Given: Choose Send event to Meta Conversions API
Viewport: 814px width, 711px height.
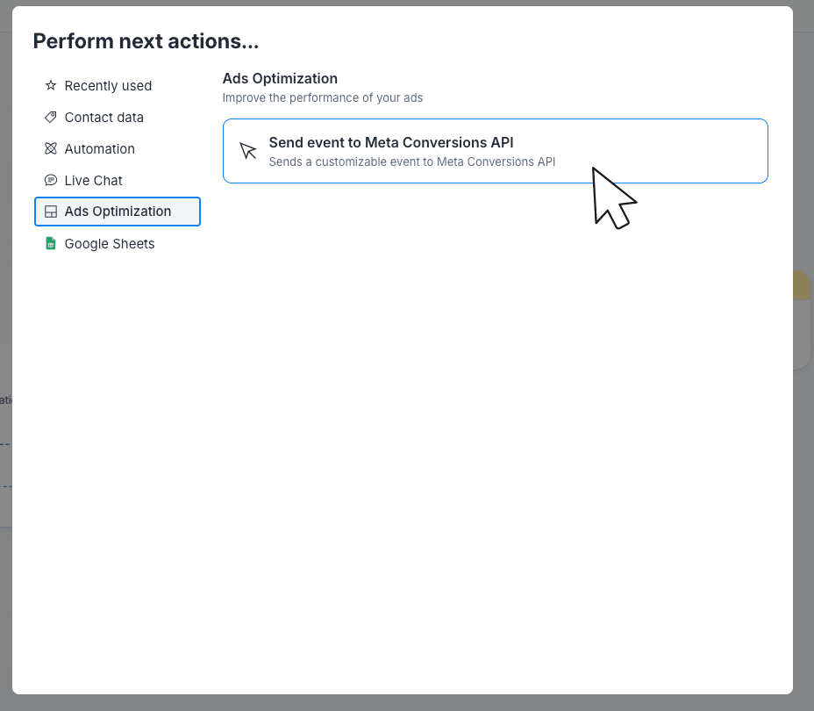Looking at the screenshot, I should click(x=496, y=151).
